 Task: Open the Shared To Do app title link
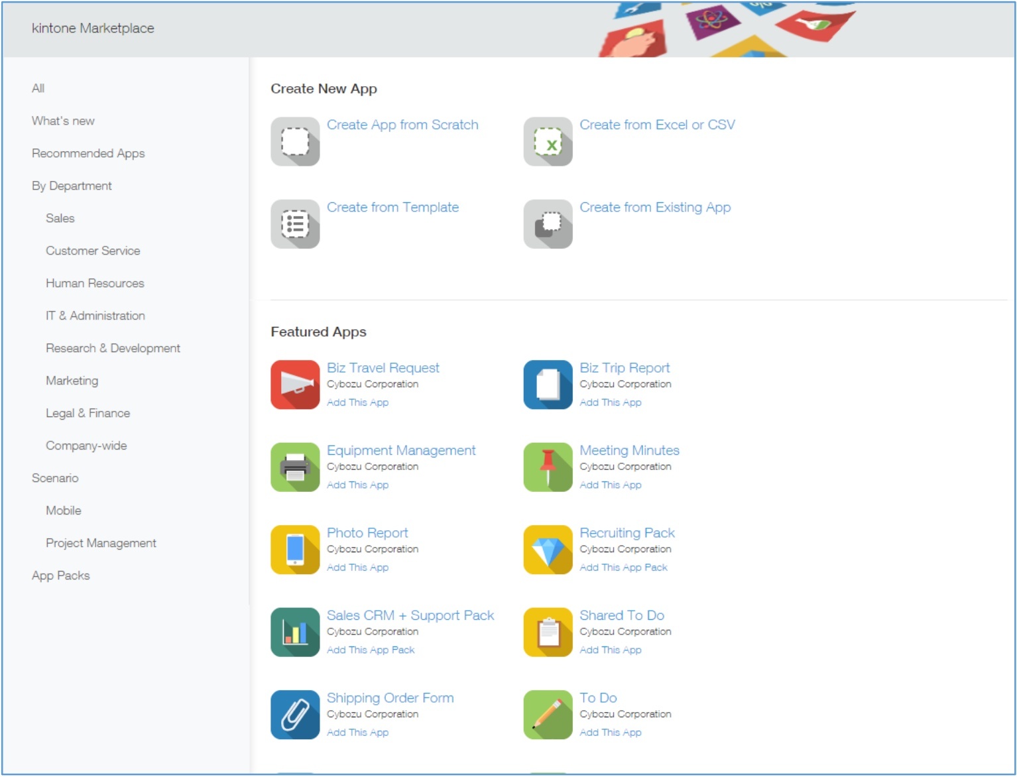pyautogui.click(x=621, y=616)
